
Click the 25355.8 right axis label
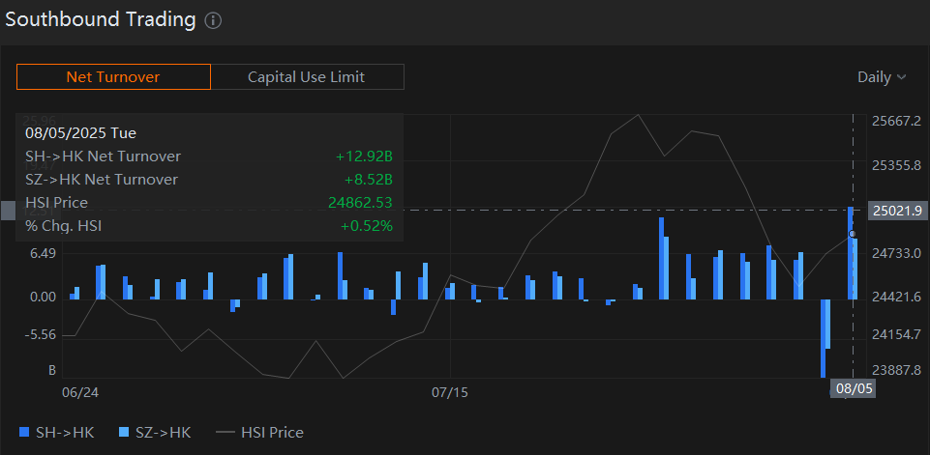coord(896,164)
